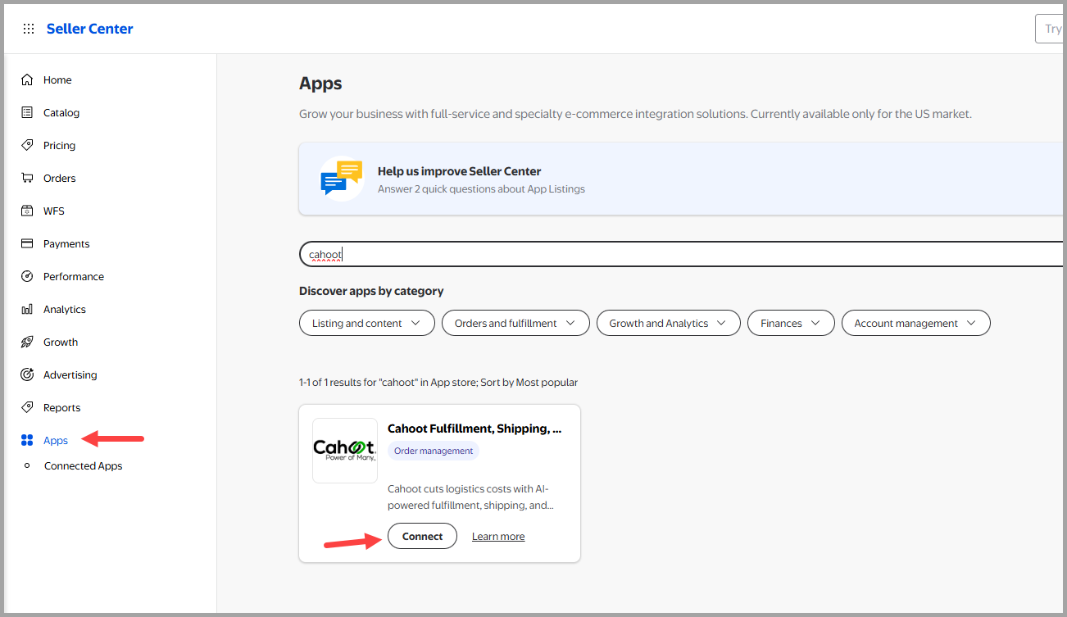
Task: Click Cahoot Fulfillment, Shipping title
Action: click(474, 429)
